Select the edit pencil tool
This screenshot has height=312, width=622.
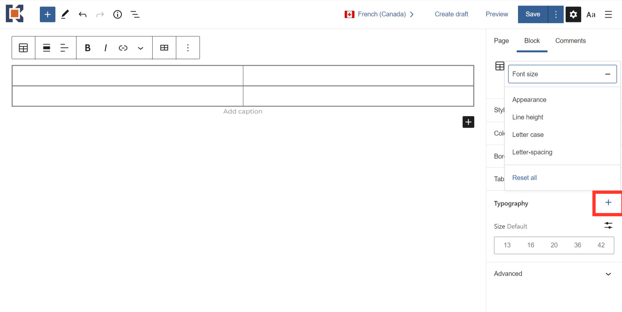click(x=65, y=14)
